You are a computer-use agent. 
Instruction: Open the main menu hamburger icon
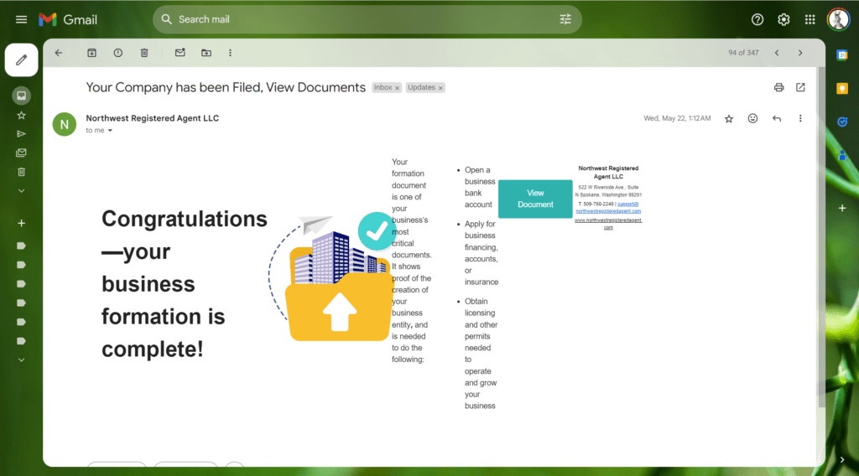[21, 20]
